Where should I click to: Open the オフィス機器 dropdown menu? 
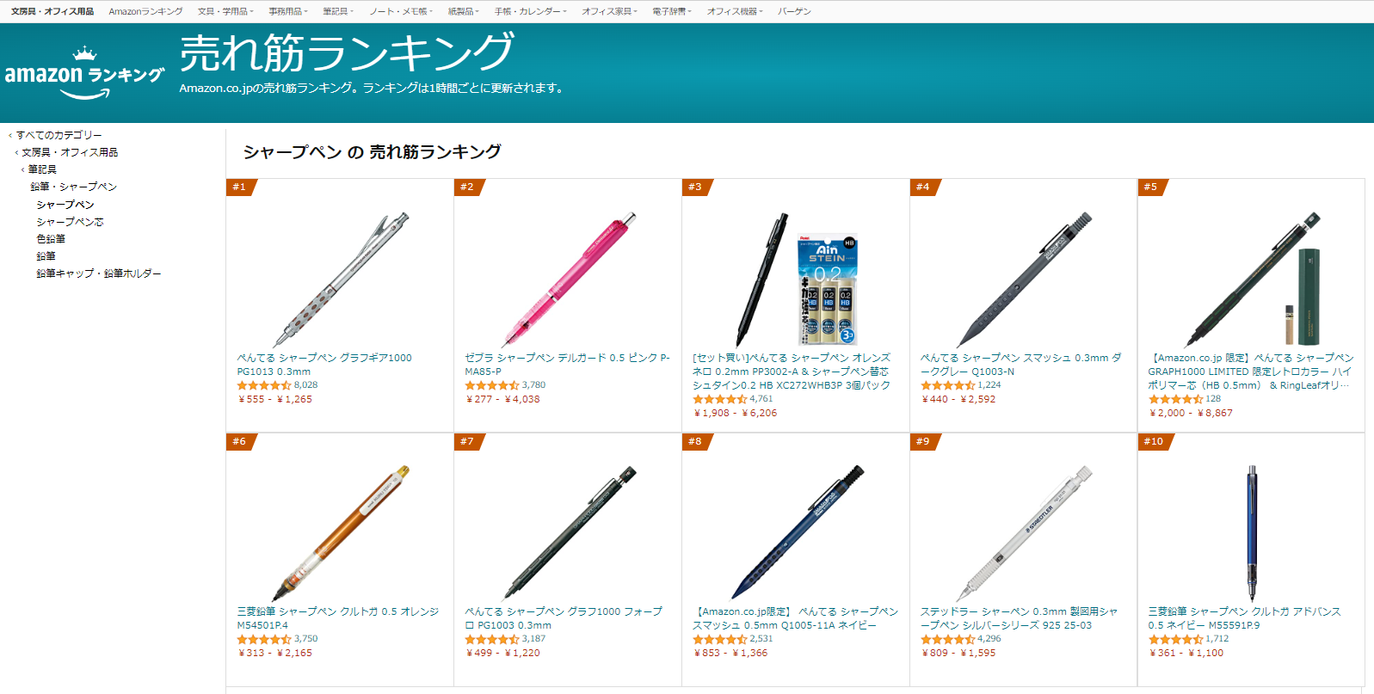tap(735, 11)
